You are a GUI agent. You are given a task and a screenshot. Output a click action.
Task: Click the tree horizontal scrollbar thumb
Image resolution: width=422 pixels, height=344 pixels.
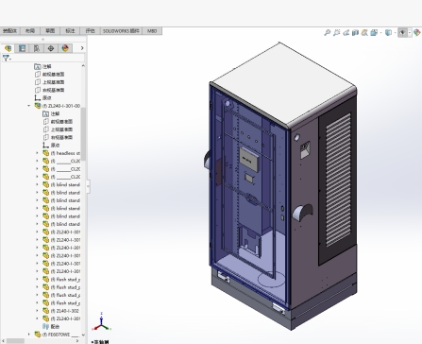point(15,341)
